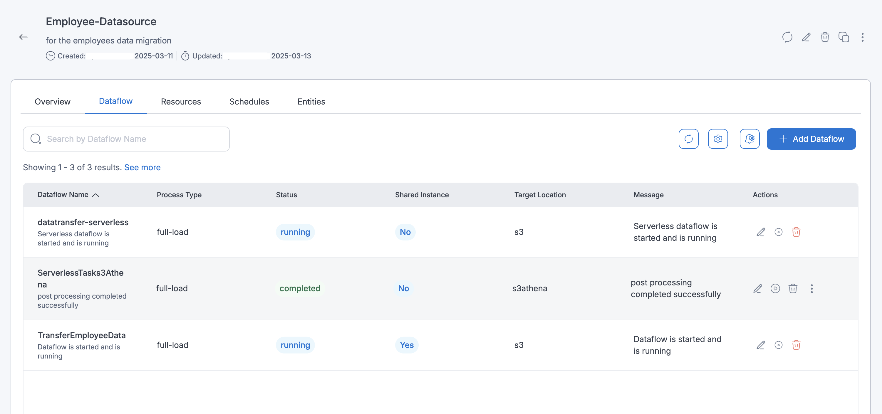Delete the ServerlessTasks3Athena dataflow
Image resolution: width=882 pixels, height=414 pixels.
click(793, 288)
